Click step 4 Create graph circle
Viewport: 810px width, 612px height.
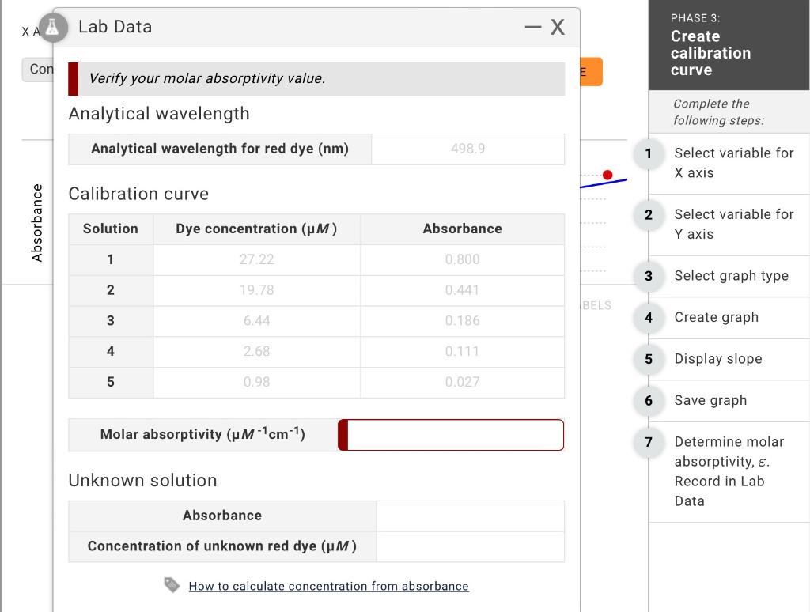[x=648, y=318]
